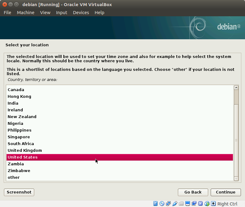Select Hong Kong in the country list
The width and height of the screenshot is (245, 207).
120,96
